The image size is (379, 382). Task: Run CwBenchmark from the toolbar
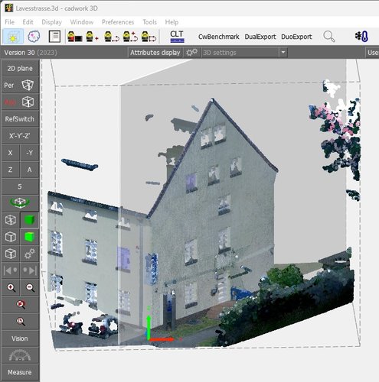[x=219, y=37]
